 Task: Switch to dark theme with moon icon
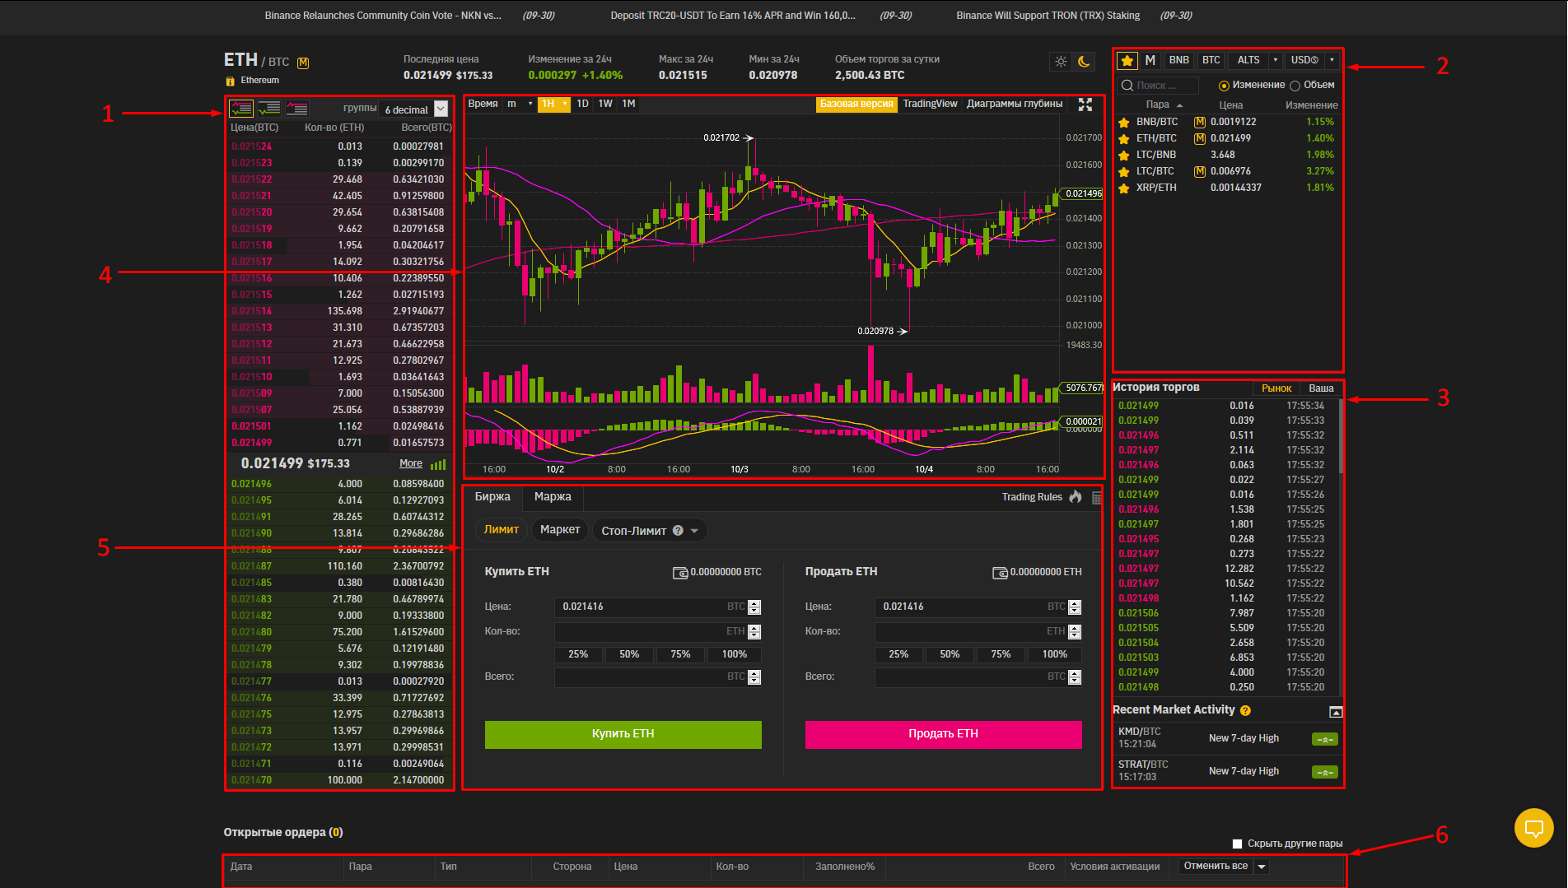(1085, 62)
